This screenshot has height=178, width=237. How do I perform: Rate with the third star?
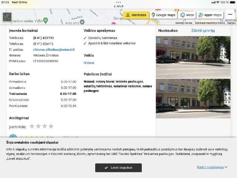coord(45,126)
